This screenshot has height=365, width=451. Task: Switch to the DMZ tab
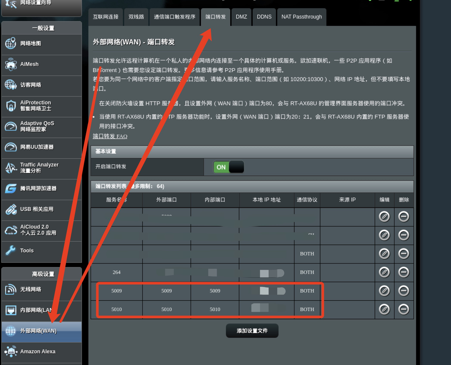click(241, 17)
